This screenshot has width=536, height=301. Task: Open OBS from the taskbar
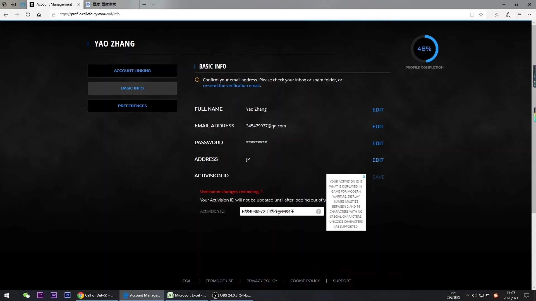point(232,295)
